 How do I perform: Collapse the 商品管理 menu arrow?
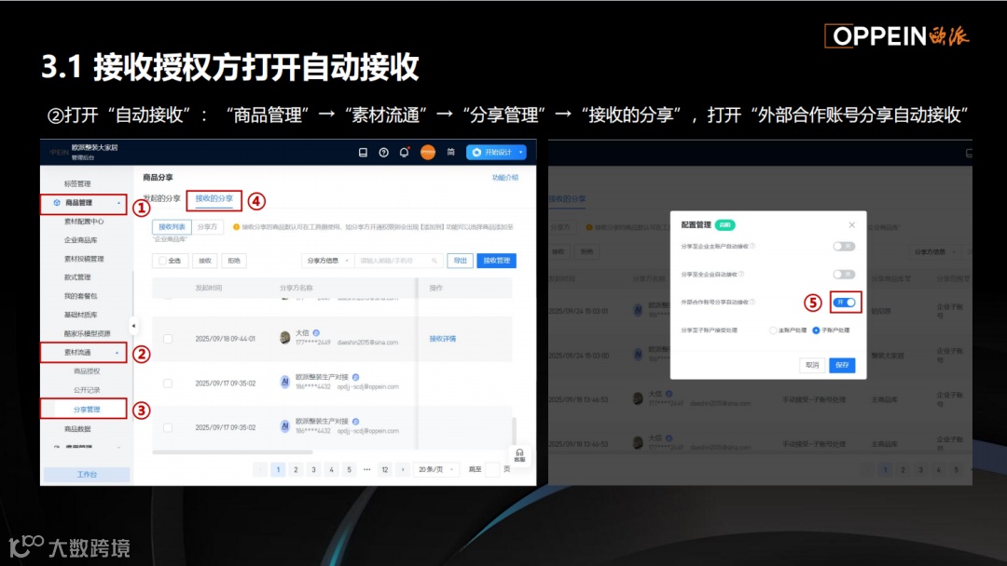[118, 203]
